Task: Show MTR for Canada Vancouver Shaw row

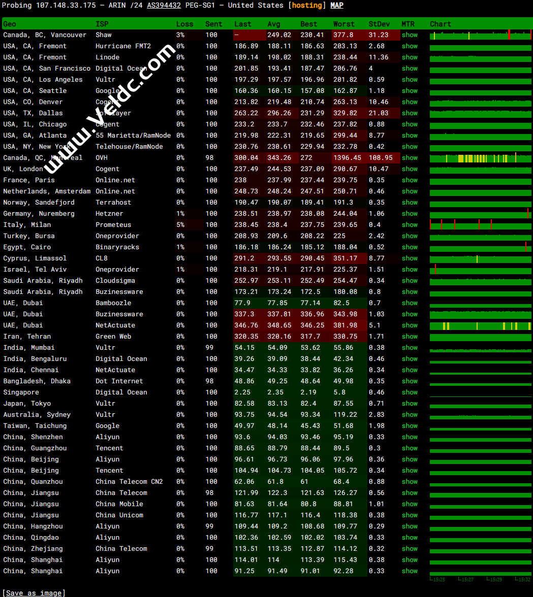Action: pyautogui.click(x=410, y=35)
